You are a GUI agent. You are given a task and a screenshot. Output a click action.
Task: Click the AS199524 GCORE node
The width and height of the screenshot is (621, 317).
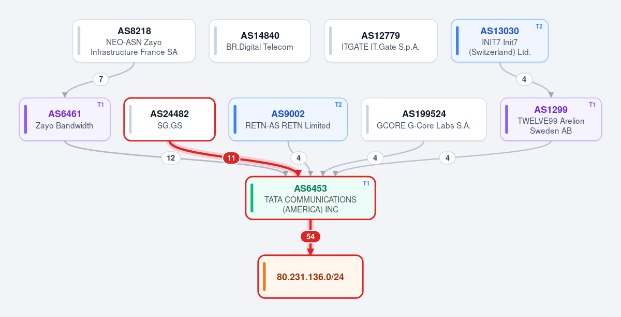click(424, 119)
